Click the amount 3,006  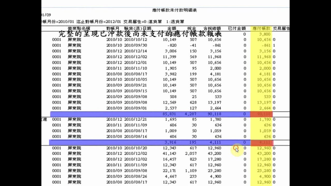(x=171, y=51)
